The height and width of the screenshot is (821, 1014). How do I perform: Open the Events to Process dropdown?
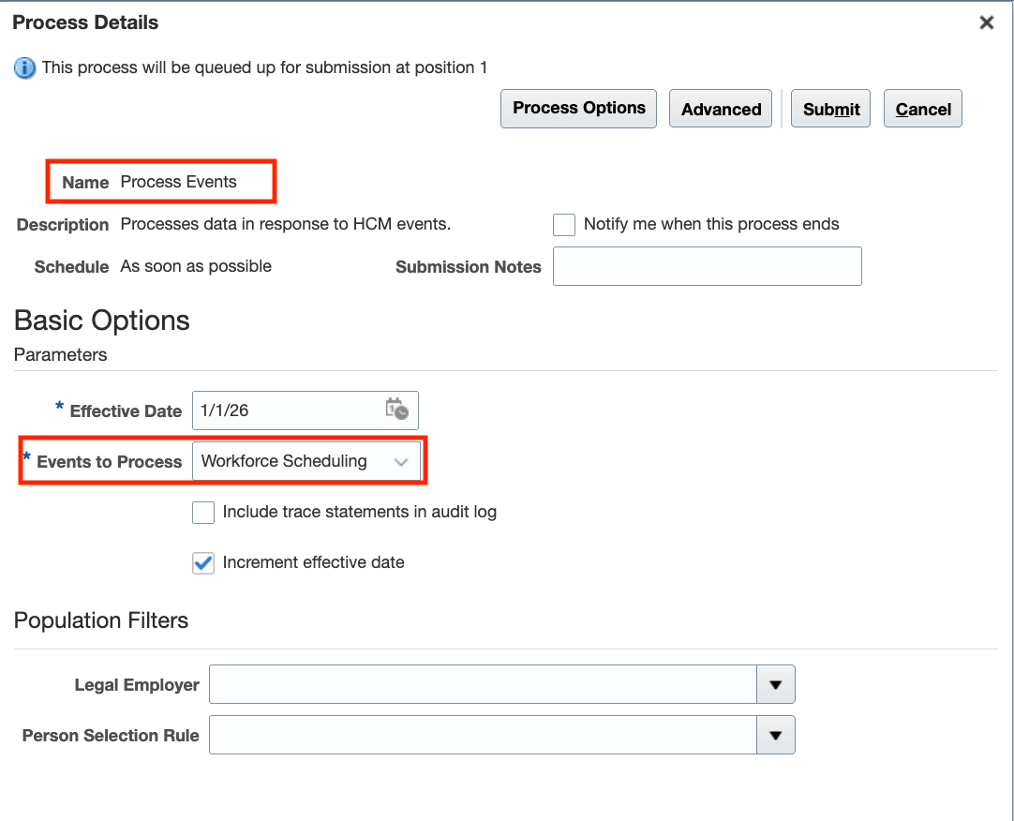pyautogui.click(x=401, y=461)
